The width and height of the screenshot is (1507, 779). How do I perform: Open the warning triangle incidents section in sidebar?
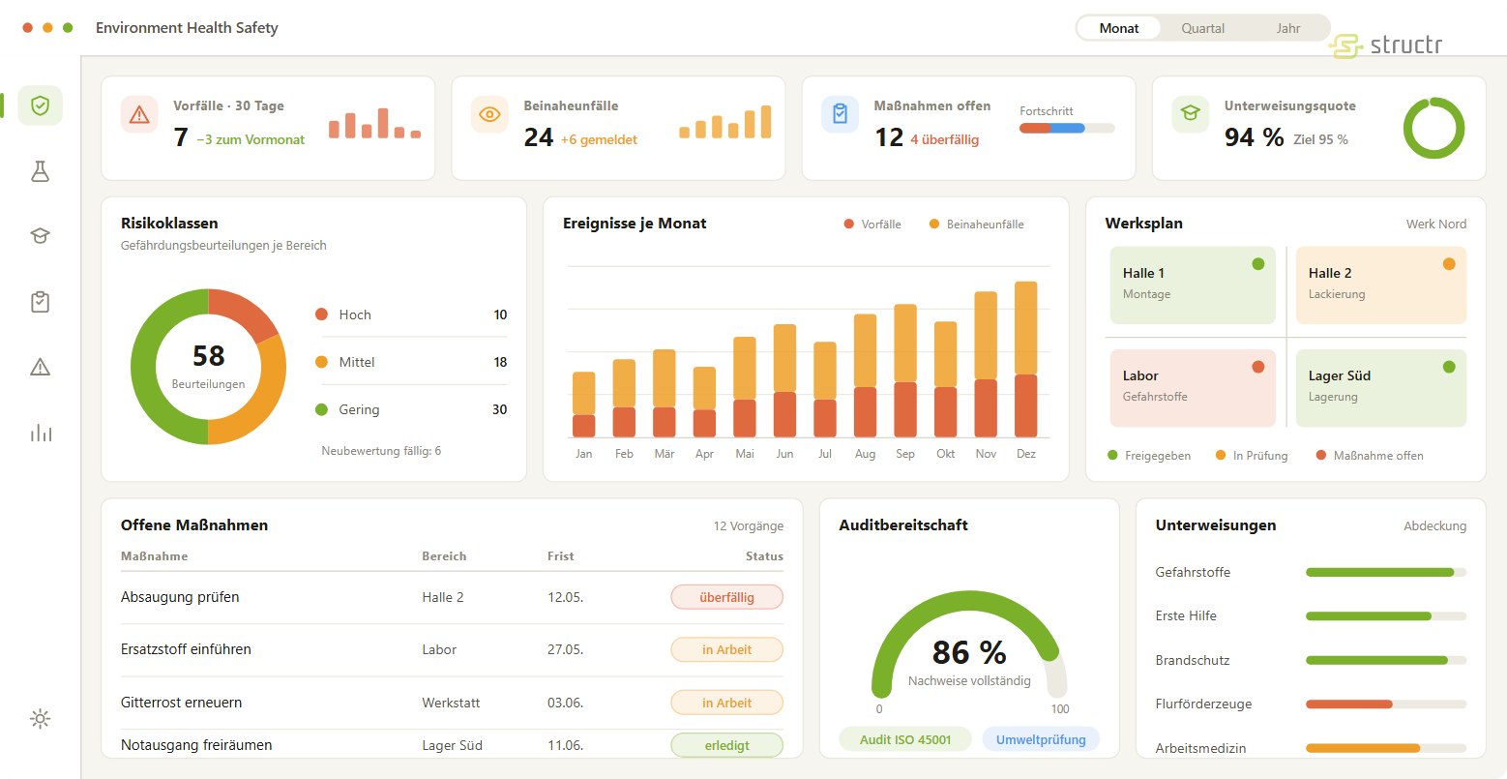(40, 367)
